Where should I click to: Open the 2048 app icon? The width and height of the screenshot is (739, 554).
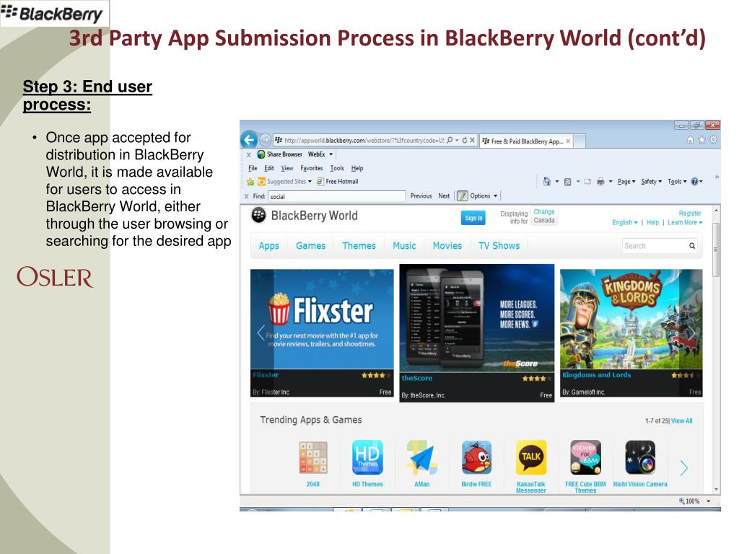313,457
